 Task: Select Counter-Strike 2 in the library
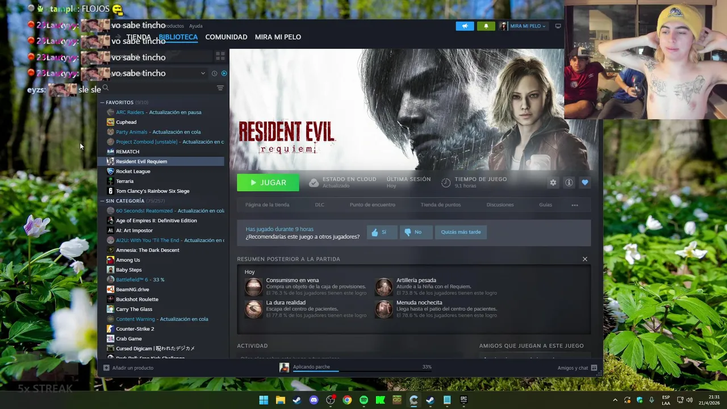162,329
